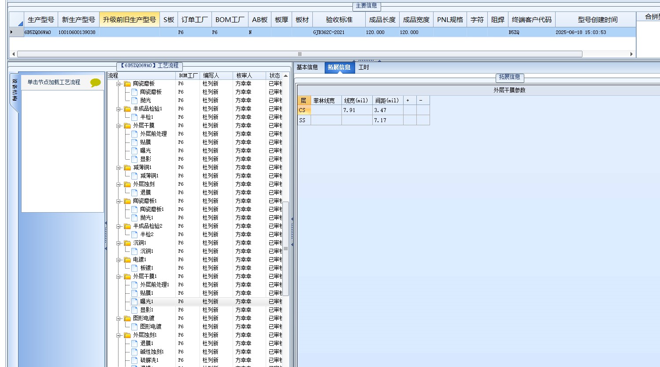660x367 pixels.
Task: Click the document icon beside 抛光1
Action: 134,218
